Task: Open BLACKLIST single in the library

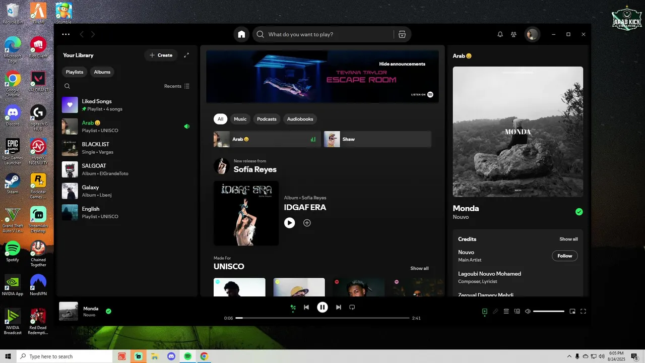Action: pos(126,148)
